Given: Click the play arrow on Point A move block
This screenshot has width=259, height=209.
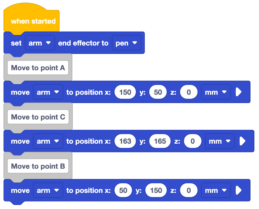Looking at the screenshot, I should point(239,92).
